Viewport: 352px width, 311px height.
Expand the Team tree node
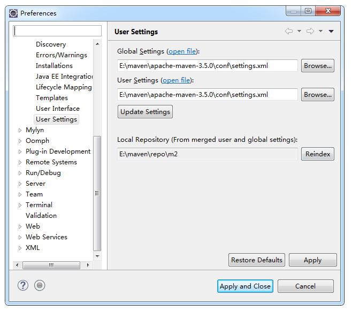coord(20,194)
